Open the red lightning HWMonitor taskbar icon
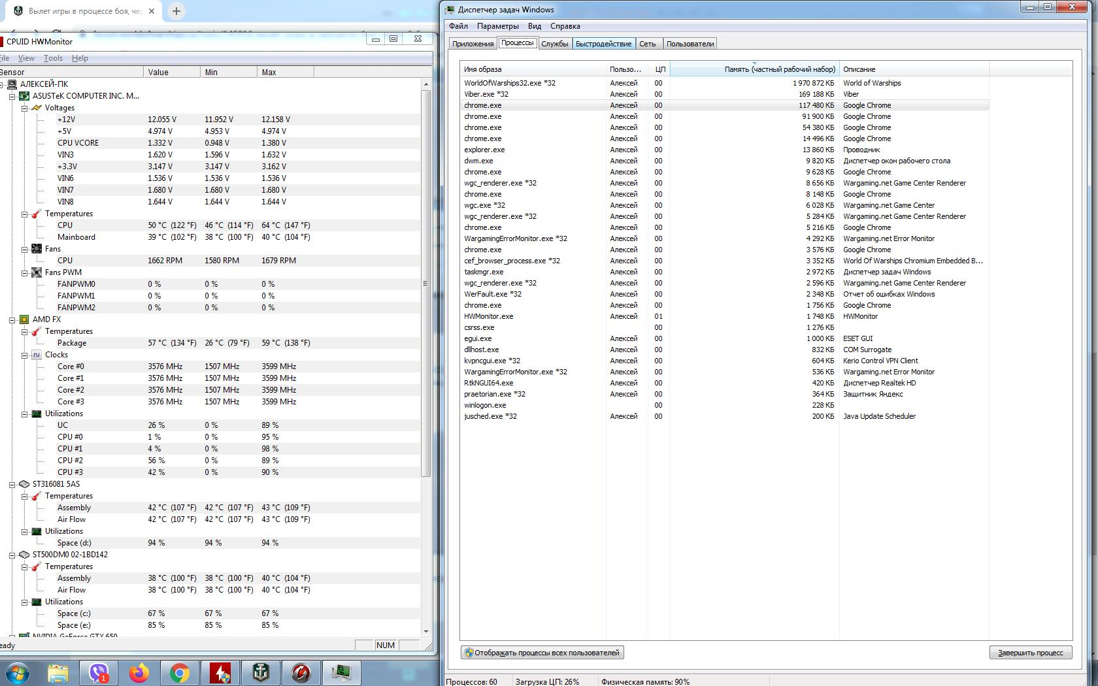Viewport: 1098px width, 686px height. [x=220, y=672]
